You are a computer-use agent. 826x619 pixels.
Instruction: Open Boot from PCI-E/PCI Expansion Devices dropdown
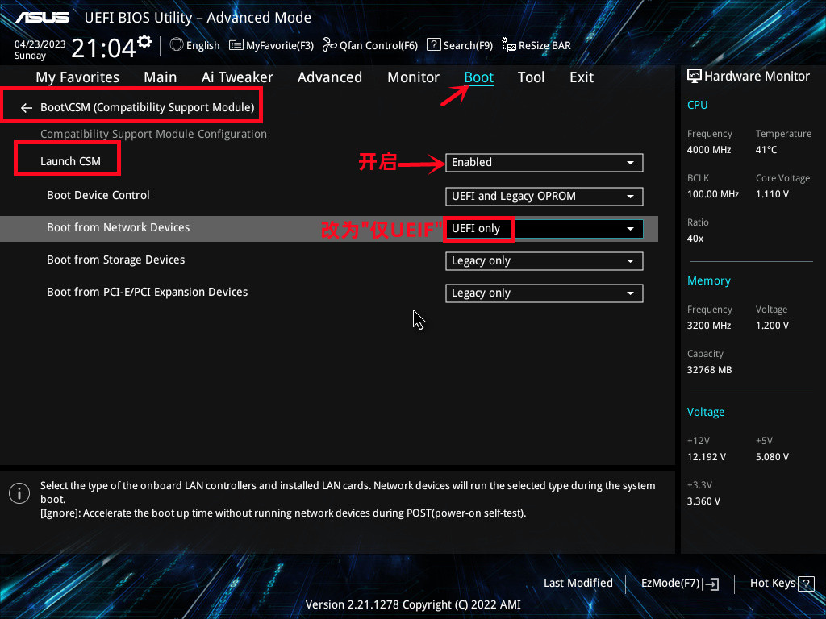pos(544,293)
